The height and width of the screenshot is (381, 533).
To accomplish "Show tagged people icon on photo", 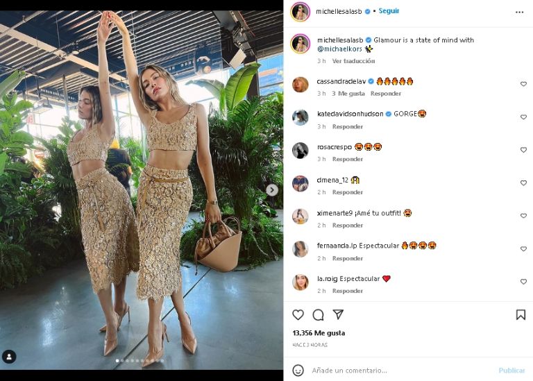I will tap(9, 357).
